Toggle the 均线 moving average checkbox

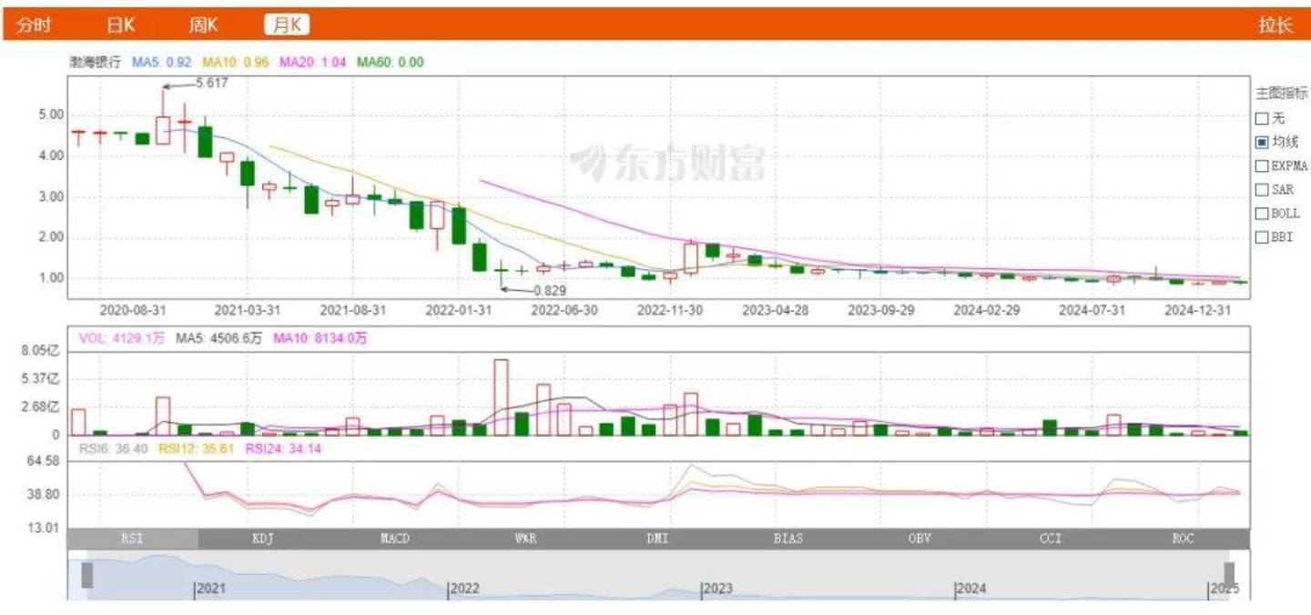pyautogui.click(x=1262, y=142)
